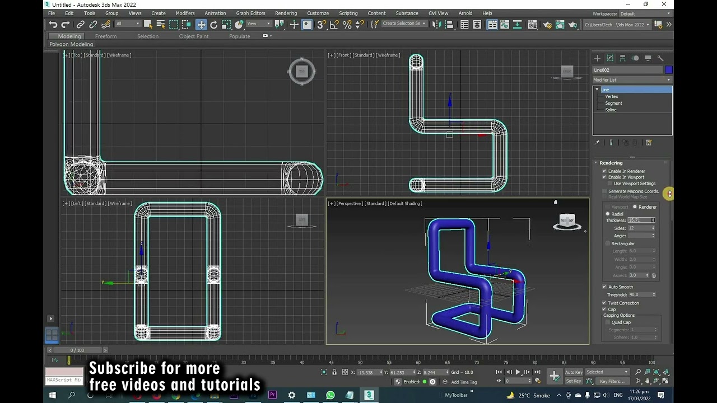Toggle the Angle Snap icon
The image size is (717, 403).
(334, 25)
